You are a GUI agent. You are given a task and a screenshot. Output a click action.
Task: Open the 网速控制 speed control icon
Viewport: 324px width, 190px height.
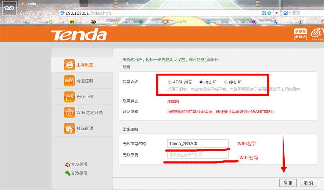69,81
